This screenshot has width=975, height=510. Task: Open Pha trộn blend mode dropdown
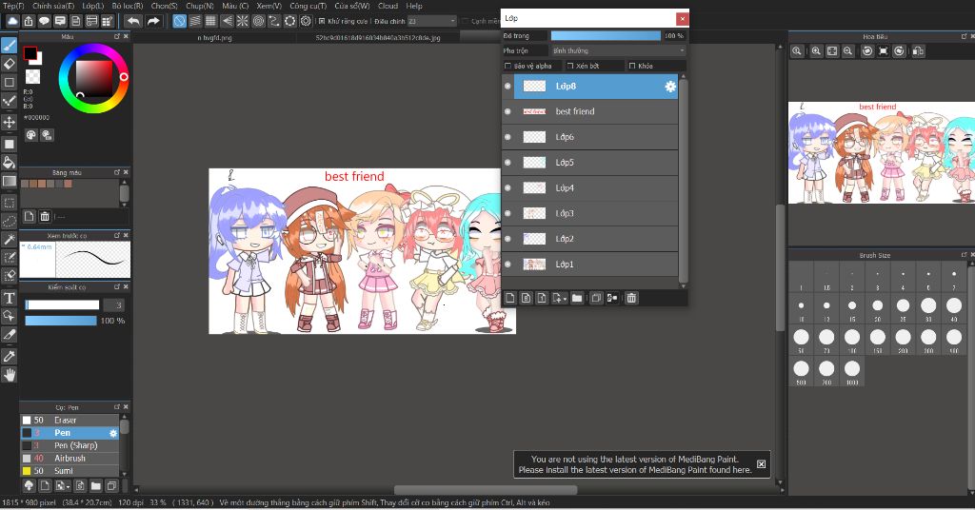(x=618, y=51)
